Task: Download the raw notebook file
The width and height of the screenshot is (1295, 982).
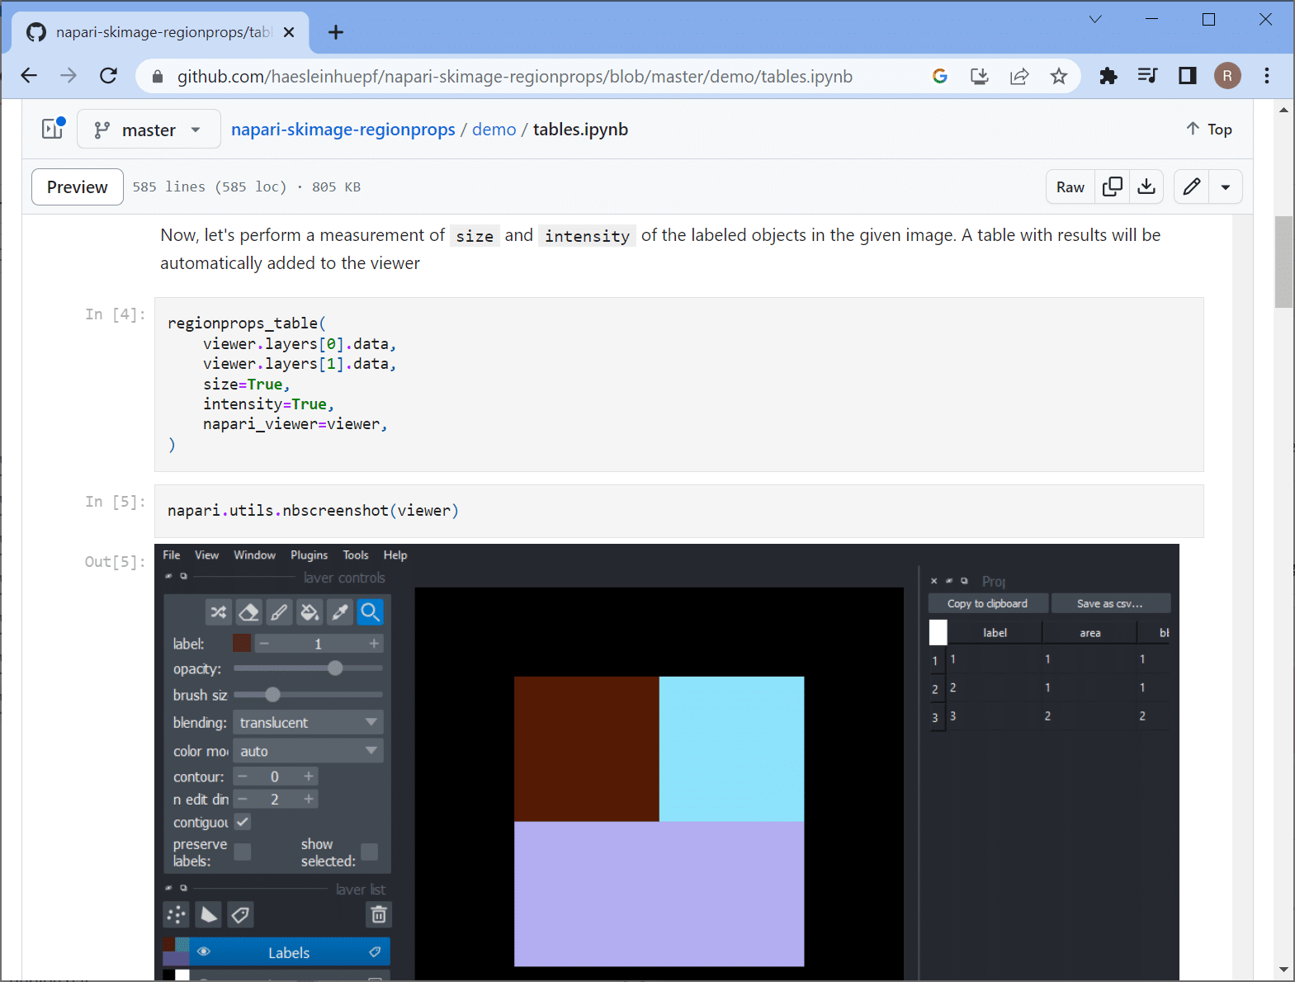Action: [x=1146, y=186]
